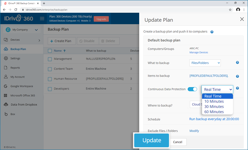Sort plans by Name column header
Image resolution: width=248 pixels, height=150 pixels.
[58, 51]
